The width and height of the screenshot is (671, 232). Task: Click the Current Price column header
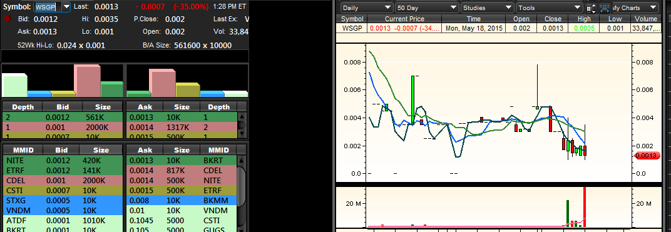pos(404,19)
